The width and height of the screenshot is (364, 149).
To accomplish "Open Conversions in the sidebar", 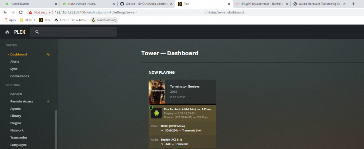I will [x=20, y=76].
